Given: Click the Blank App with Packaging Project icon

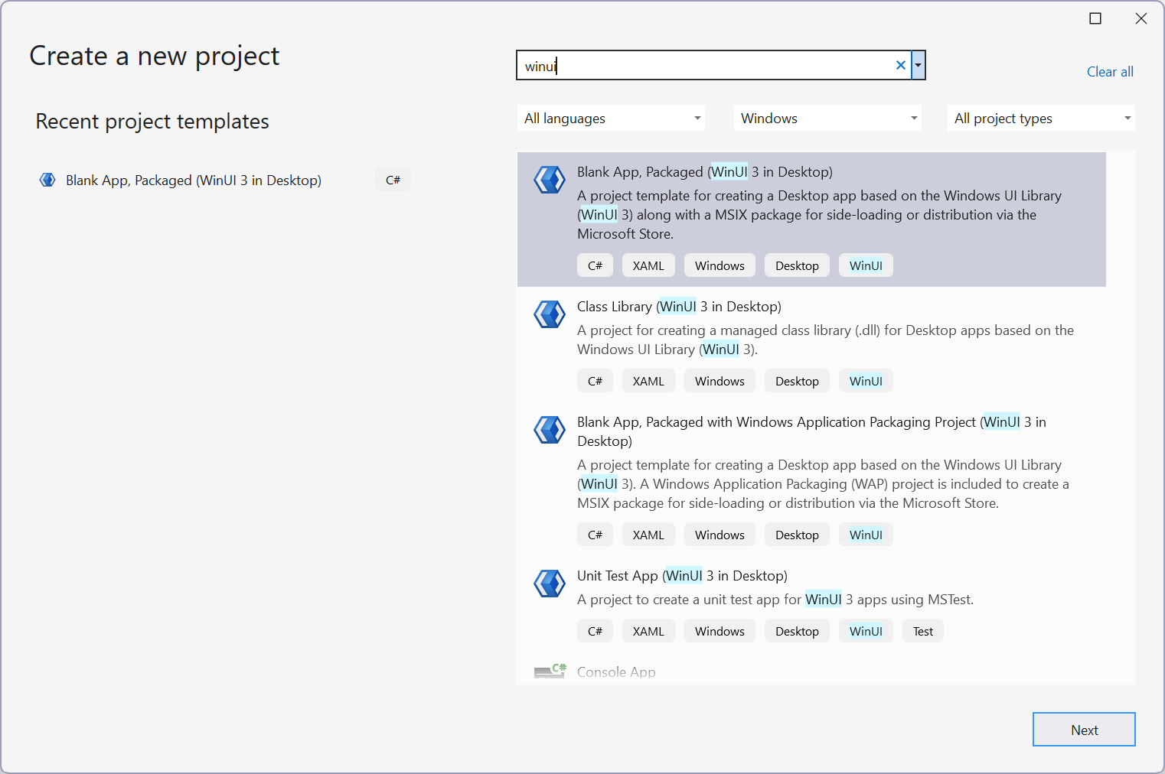Looking at the screenshot, I should [550, 430].
